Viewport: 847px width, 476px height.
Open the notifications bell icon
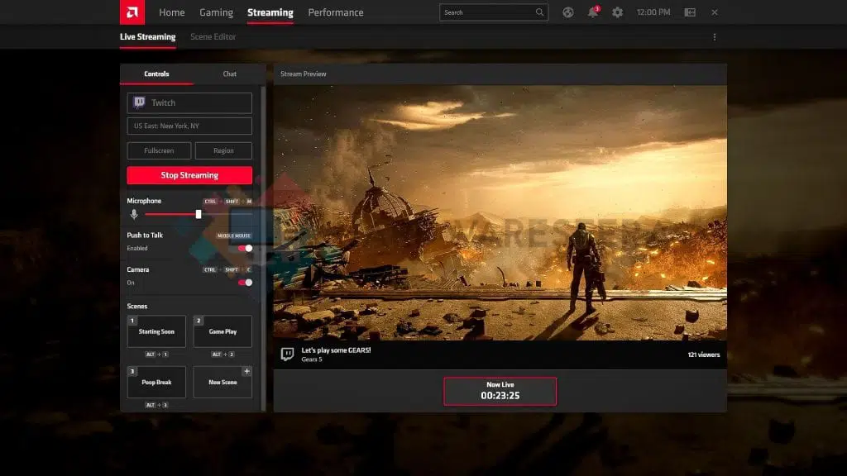click(592, 12)
